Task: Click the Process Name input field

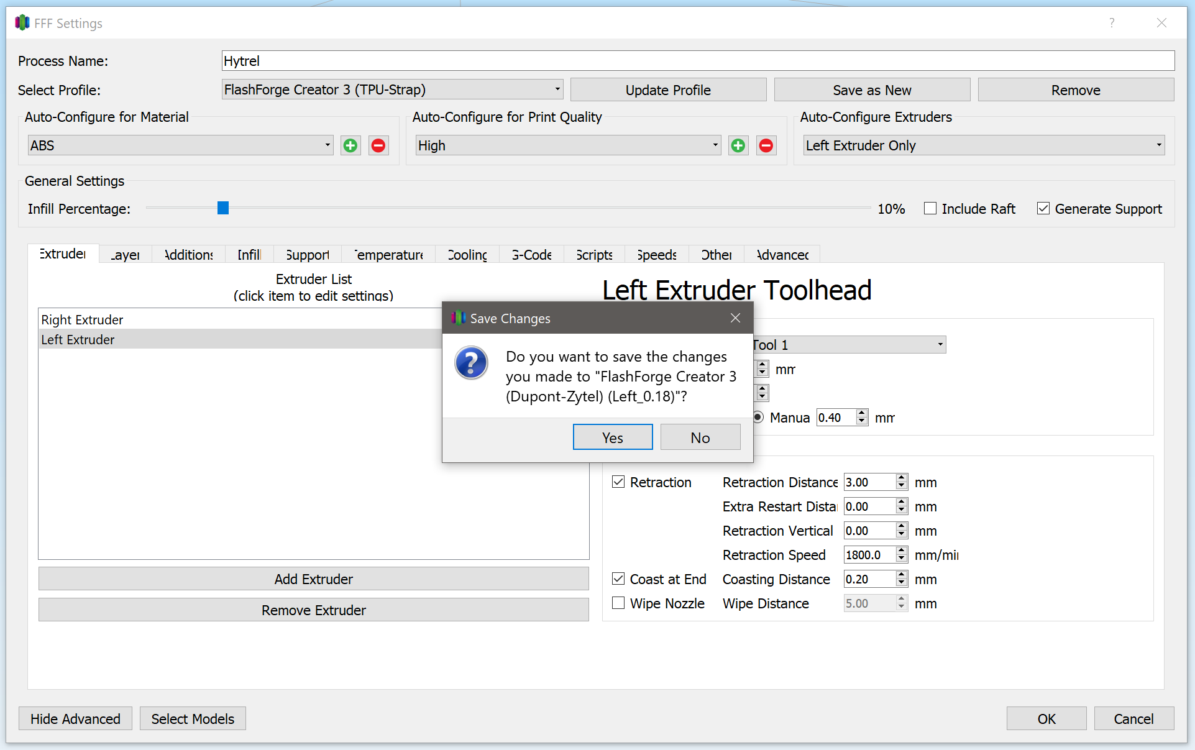Action: tap(698, 61)
